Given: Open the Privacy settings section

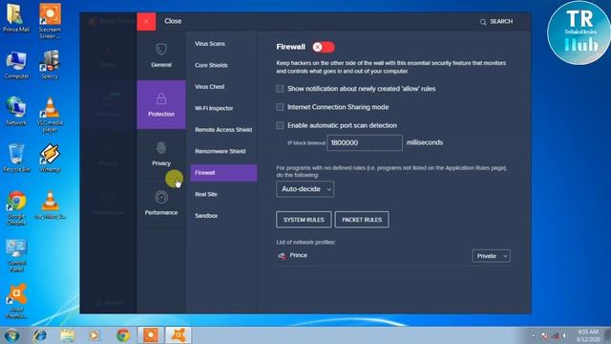Looking at the screenshot, I should pos(161,154).
